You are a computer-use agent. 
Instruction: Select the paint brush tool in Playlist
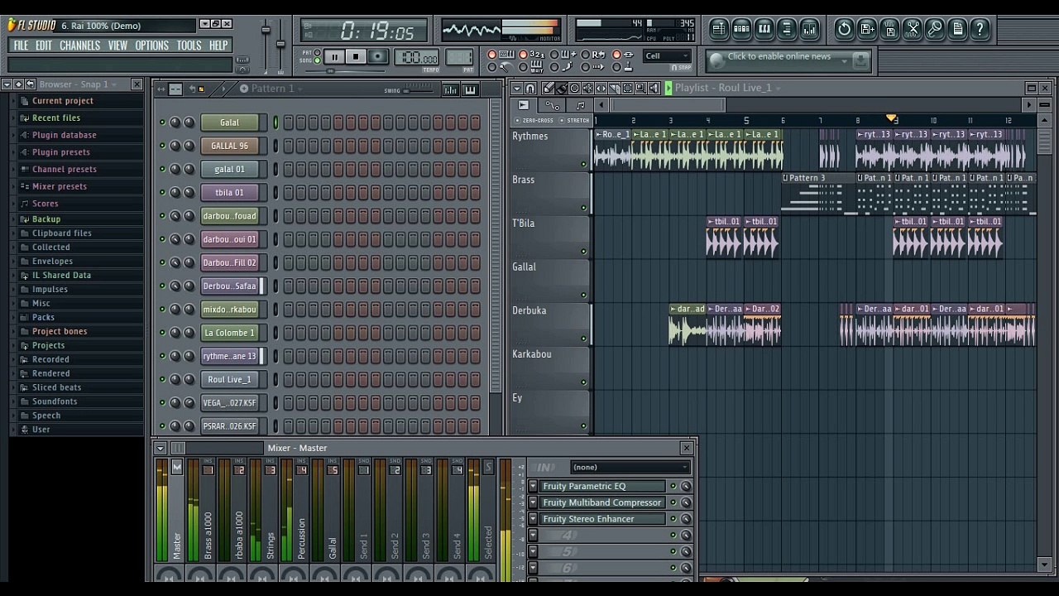coord(561,88)
